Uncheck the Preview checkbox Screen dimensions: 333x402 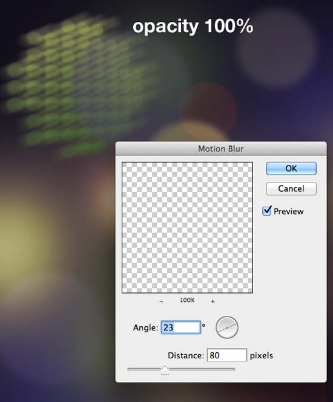[x=267, y=211]
